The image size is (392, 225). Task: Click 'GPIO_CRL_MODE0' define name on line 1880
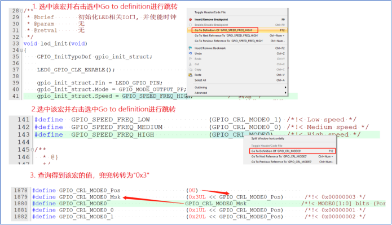click(83, 204)
